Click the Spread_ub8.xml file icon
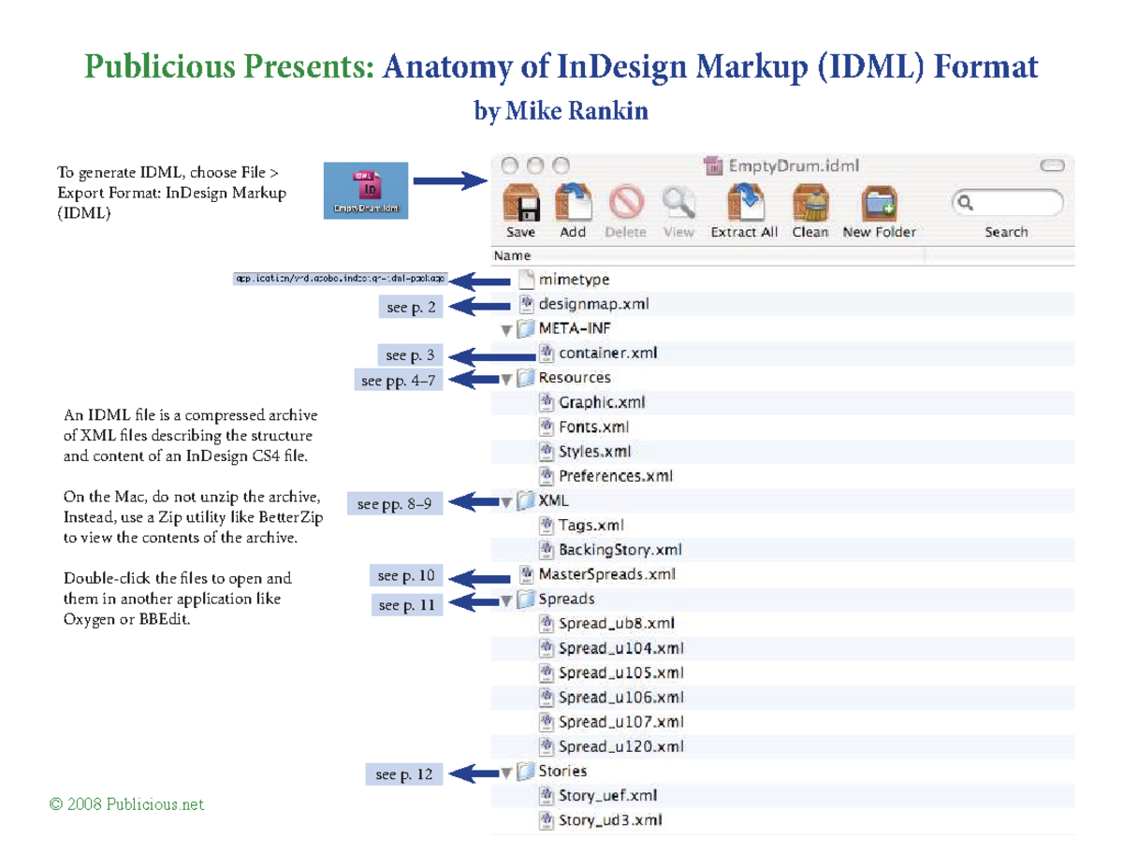The width and height of the screenshot is (1123, 867). (x=547, y=622)
